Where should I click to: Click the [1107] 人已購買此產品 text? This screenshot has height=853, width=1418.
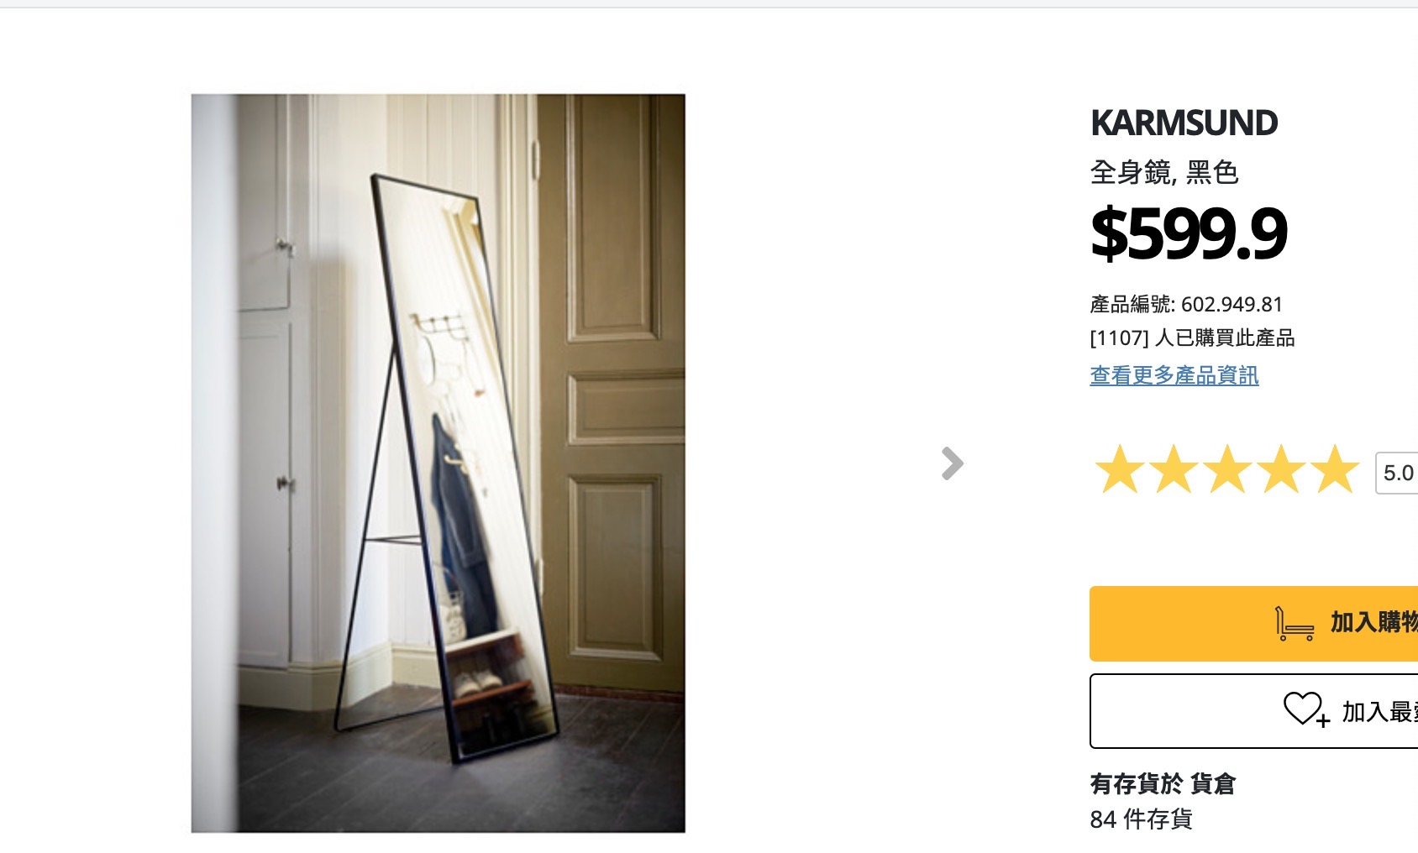click(x=1192, y=338)
